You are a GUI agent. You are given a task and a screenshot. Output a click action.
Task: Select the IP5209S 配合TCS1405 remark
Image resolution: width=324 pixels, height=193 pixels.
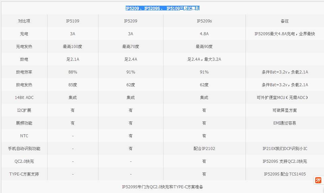(285, 174)
